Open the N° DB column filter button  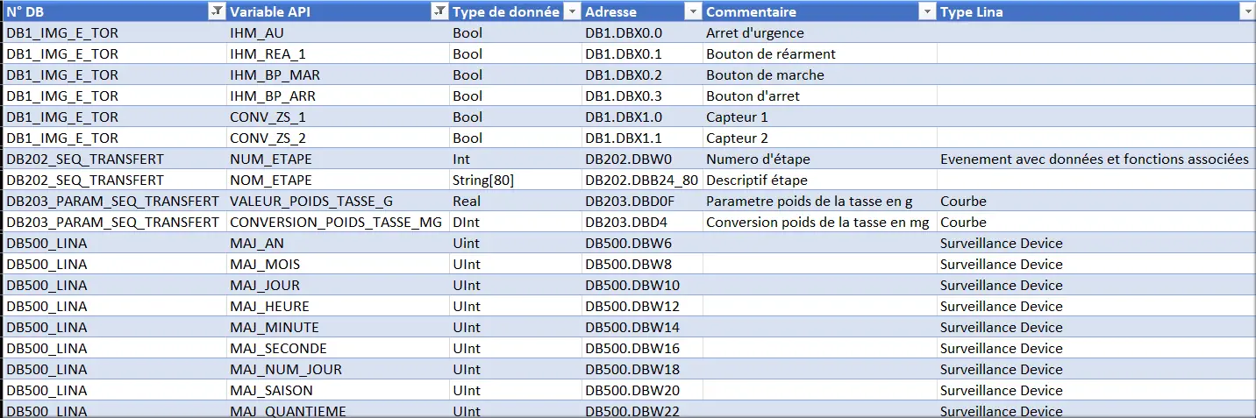(216, 11)
